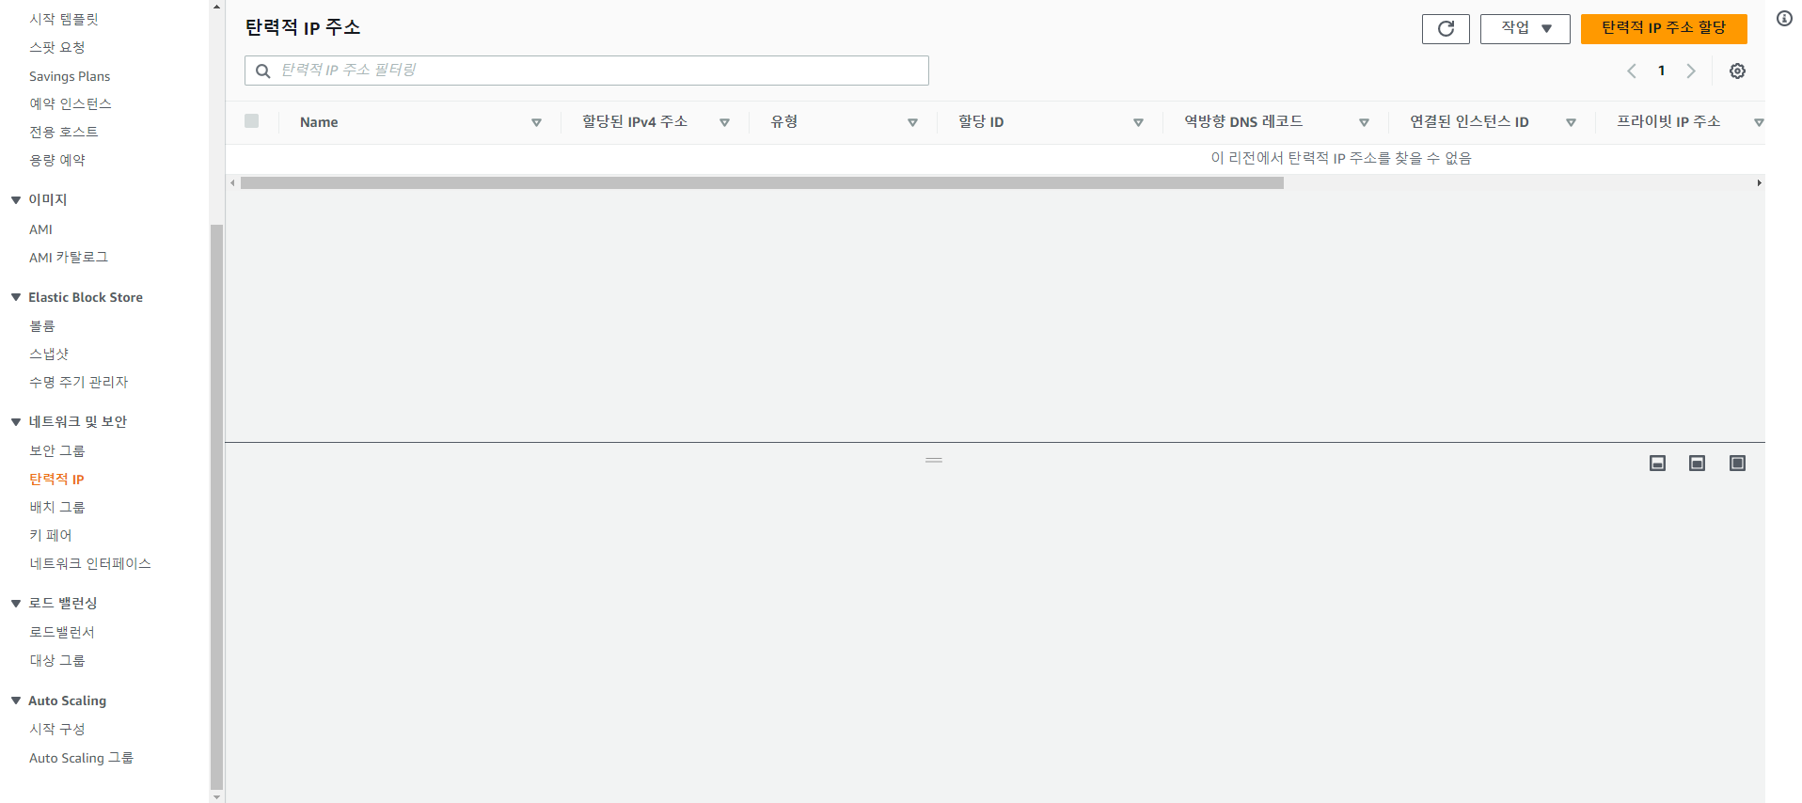1802x803 pixels.
Task: Click the panel drag handle
Action: (934, 460)
